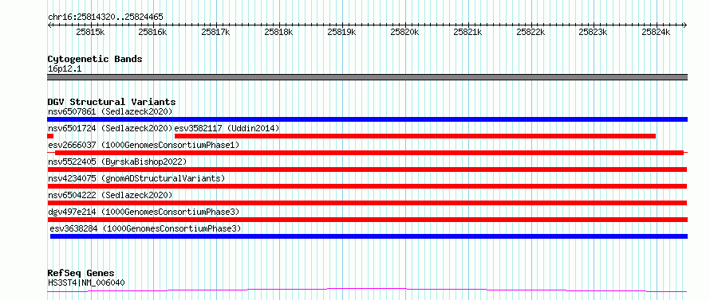The height and width of the screenshot is (300, 710).
Task: Click the 25819k ruler tick label
Action: (x=342, y=32)
